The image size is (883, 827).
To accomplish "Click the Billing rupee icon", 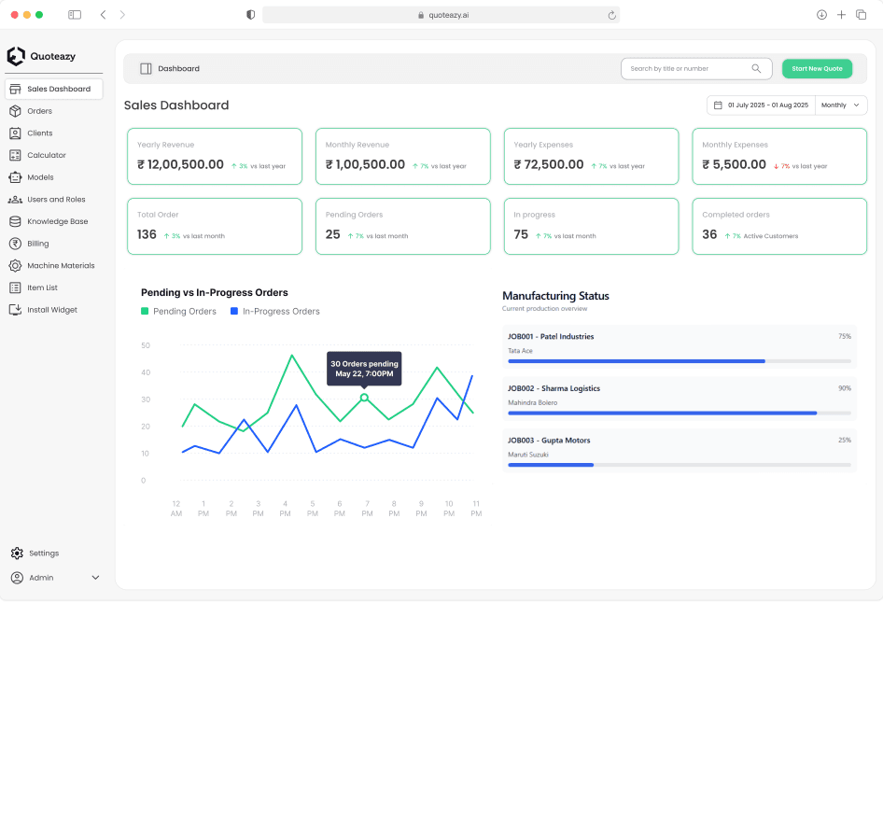I will pyautogui.click(x=15, y=244).
